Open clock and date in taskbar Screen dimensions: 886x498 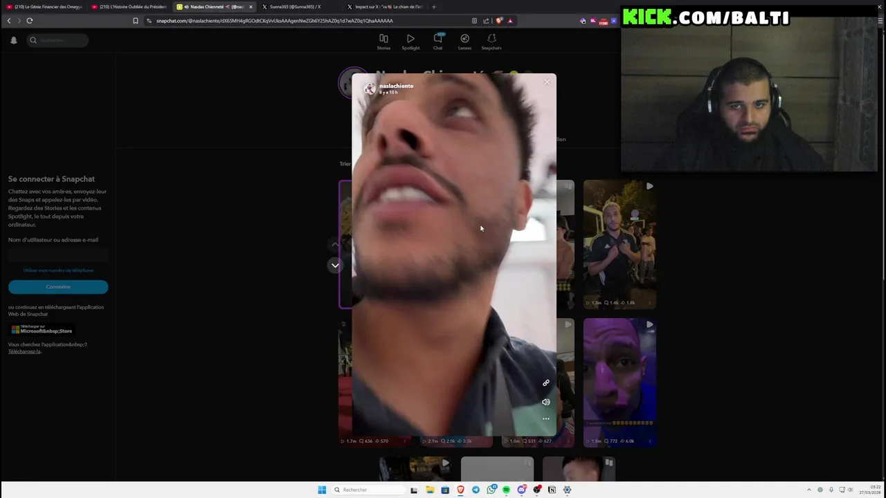(870, 490)
